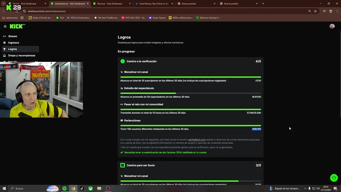341x192 pixels.
Task: Open the hamburger sidebar menu
Action: pyautogui.click(x=5, y=26)
